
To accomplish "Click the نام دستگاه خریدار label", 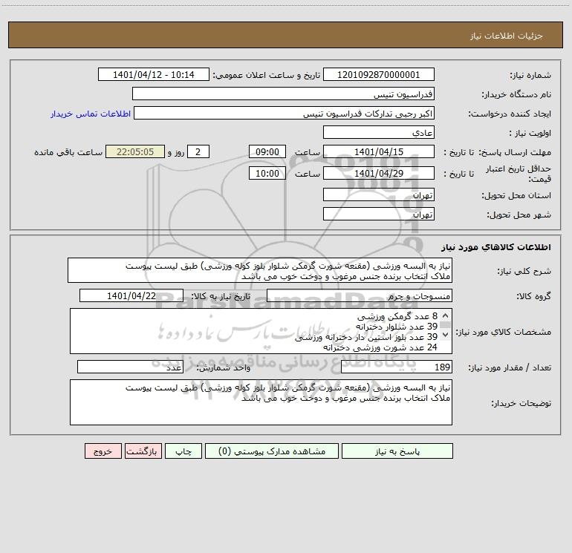I will tap(516, 94).
